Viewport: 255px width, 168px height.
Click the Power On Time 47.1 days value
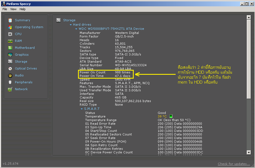point(123,76)
